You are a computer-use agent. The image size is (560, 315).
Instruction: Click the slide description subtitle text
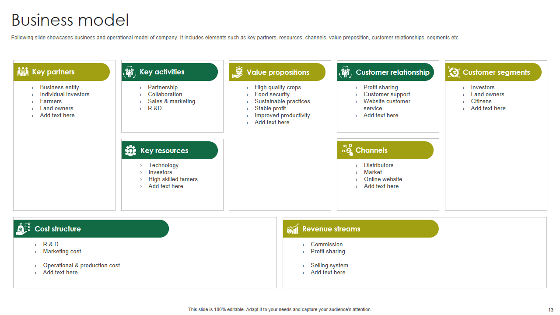(235, 38)
